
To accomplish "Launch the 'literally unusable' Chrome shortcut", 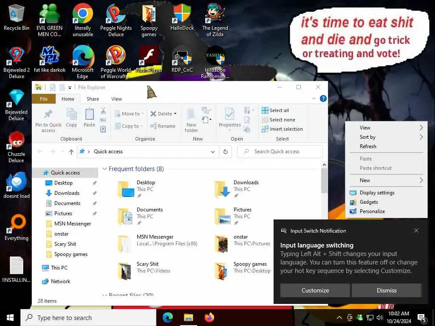I will (83, 20).
